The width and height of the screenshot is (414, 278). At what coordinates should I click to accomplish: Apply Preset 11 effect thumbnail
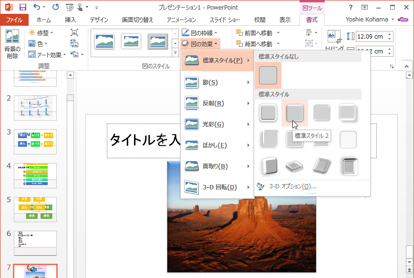(x=321, y=166)
